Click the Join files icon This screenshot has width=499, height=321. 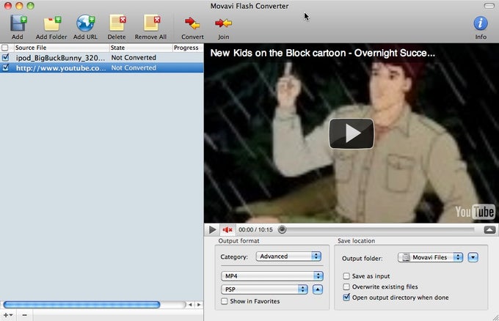223,23
